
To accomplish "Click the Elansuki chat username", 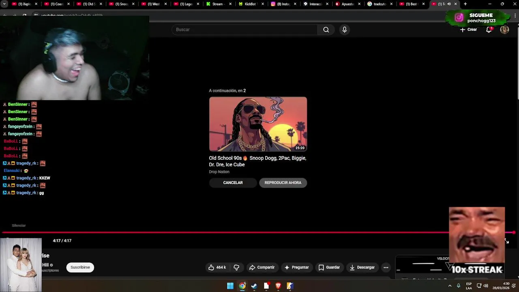I will pos(11,171).
